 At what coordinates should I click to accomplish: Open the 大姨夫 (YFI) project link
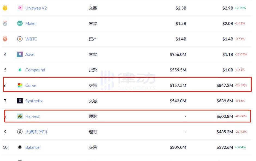(36, 132)
